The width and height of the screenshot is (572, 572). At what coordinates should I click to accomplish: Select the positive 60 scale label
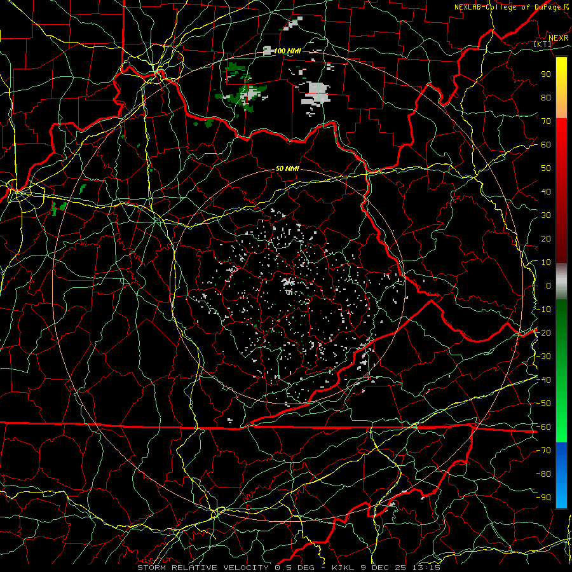546,144
